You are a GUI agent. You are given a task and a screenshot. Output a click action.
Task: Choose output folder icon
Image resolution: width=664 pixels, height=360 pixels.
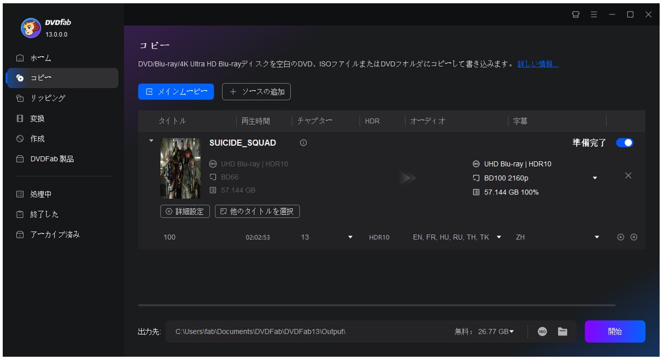point(562,332)
